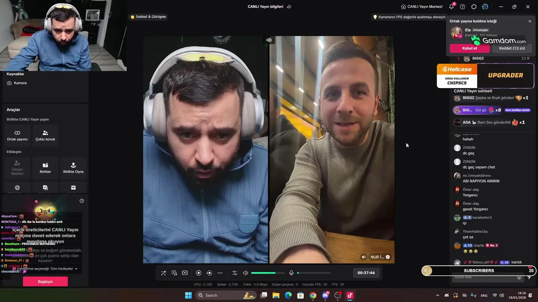Go to CANLI Yayın Merkezi

[x=422, y=7]
